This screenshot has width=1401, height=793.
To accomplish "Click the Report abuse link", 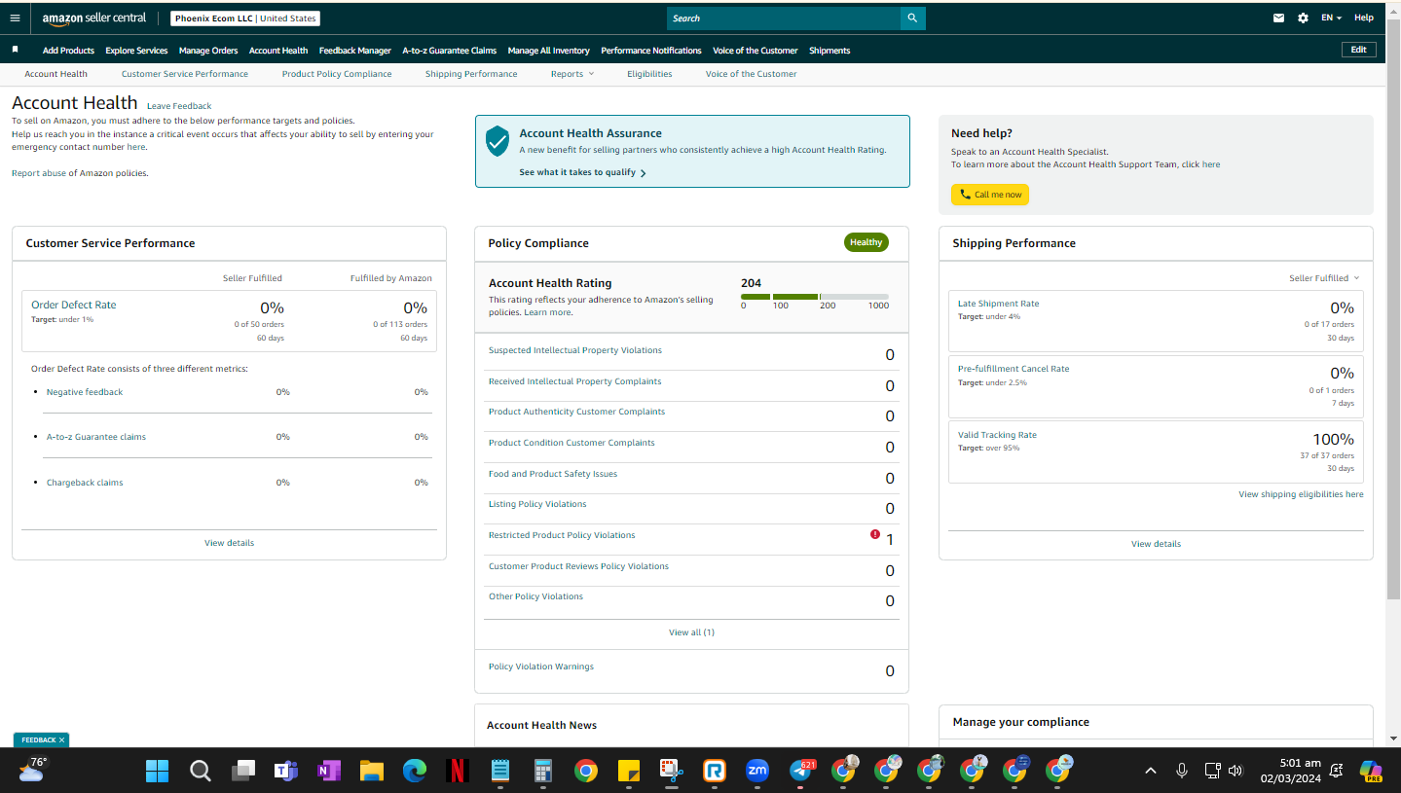I will (39, 173).
